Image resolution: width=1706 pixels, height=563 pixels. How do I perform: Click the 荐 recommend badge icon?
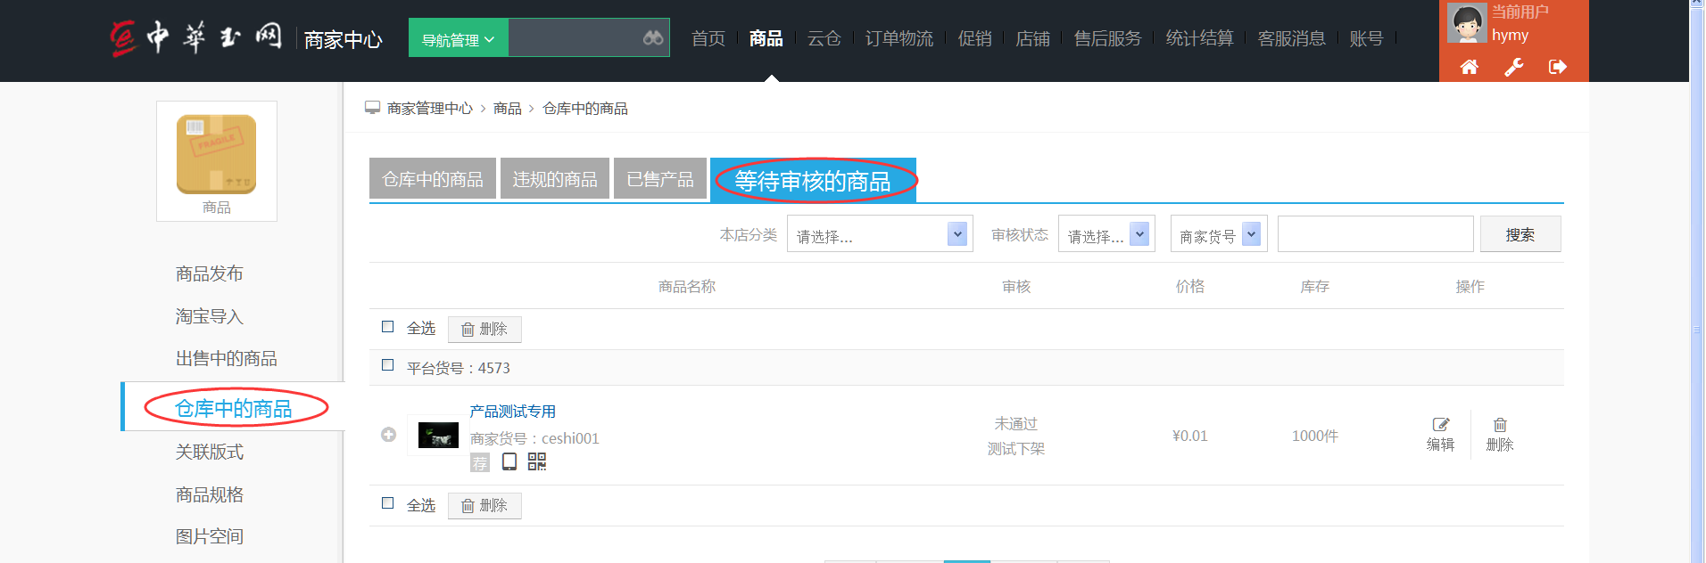[x=480, y=462]
